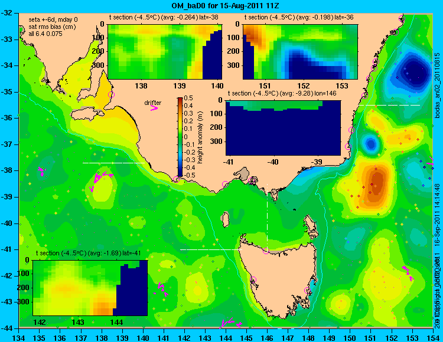
Task: Click the magenta drifter marker near 135E, 38S
Action: pyautogui.click(x=41, y=171)
